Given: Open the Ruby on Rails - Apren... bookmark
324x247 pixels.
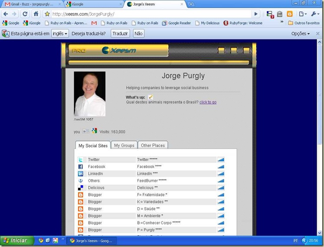Looking at the screenshot, I should 66,23.
